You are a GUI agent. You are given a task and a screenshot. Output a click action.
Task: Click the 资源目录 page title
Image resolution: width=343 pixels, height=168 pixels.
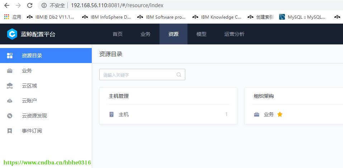click(111, 54)
